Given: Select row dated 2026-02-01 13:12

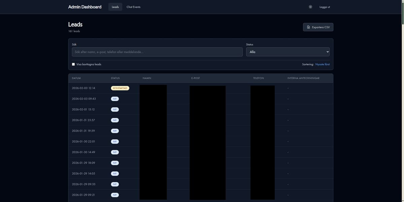Looking at the screenshot, I should [201, 109].
